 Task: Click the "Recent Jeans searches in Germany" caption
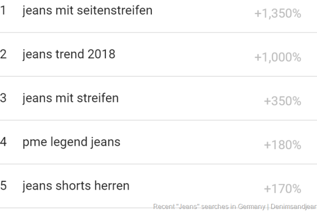click(x=209, y=206)
